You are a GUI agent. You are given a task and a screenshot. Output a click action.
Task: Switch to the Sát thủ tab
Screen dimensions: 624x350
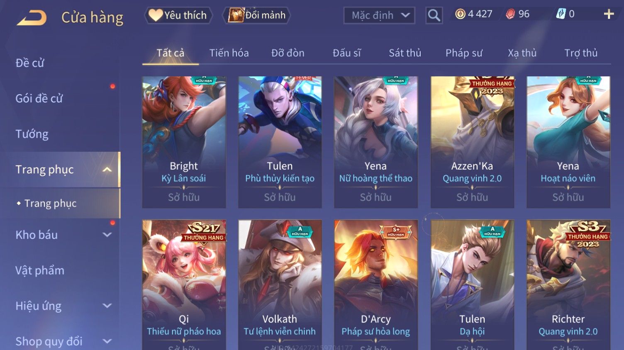pyautogui.click(x=405, y=53)
